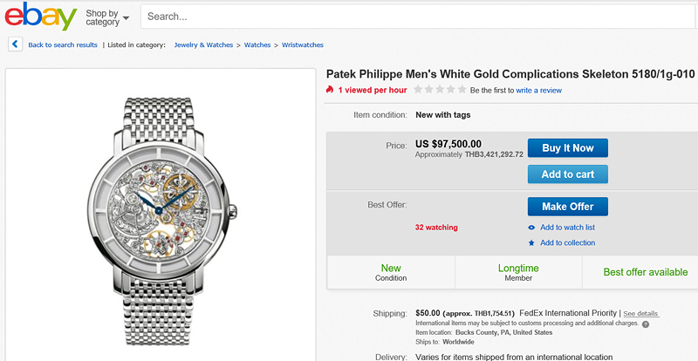This screenshot has height=361, width=698.
Task: Go to Jewelry & Watches category
Action: point(203,44)
